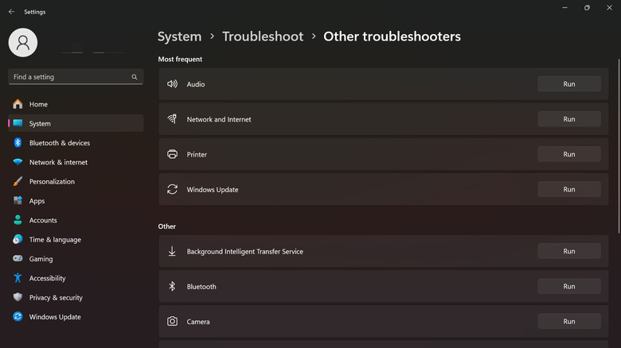The height and width of the screenshot is (348, 621).
Task: Run the Audio troubleshooter
Action: (x=568, y=84)
